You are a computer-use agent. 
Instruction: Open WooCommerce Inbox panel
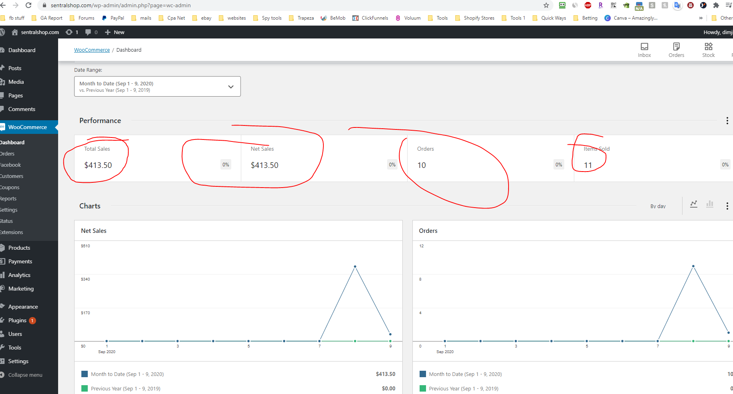[644, 50]
